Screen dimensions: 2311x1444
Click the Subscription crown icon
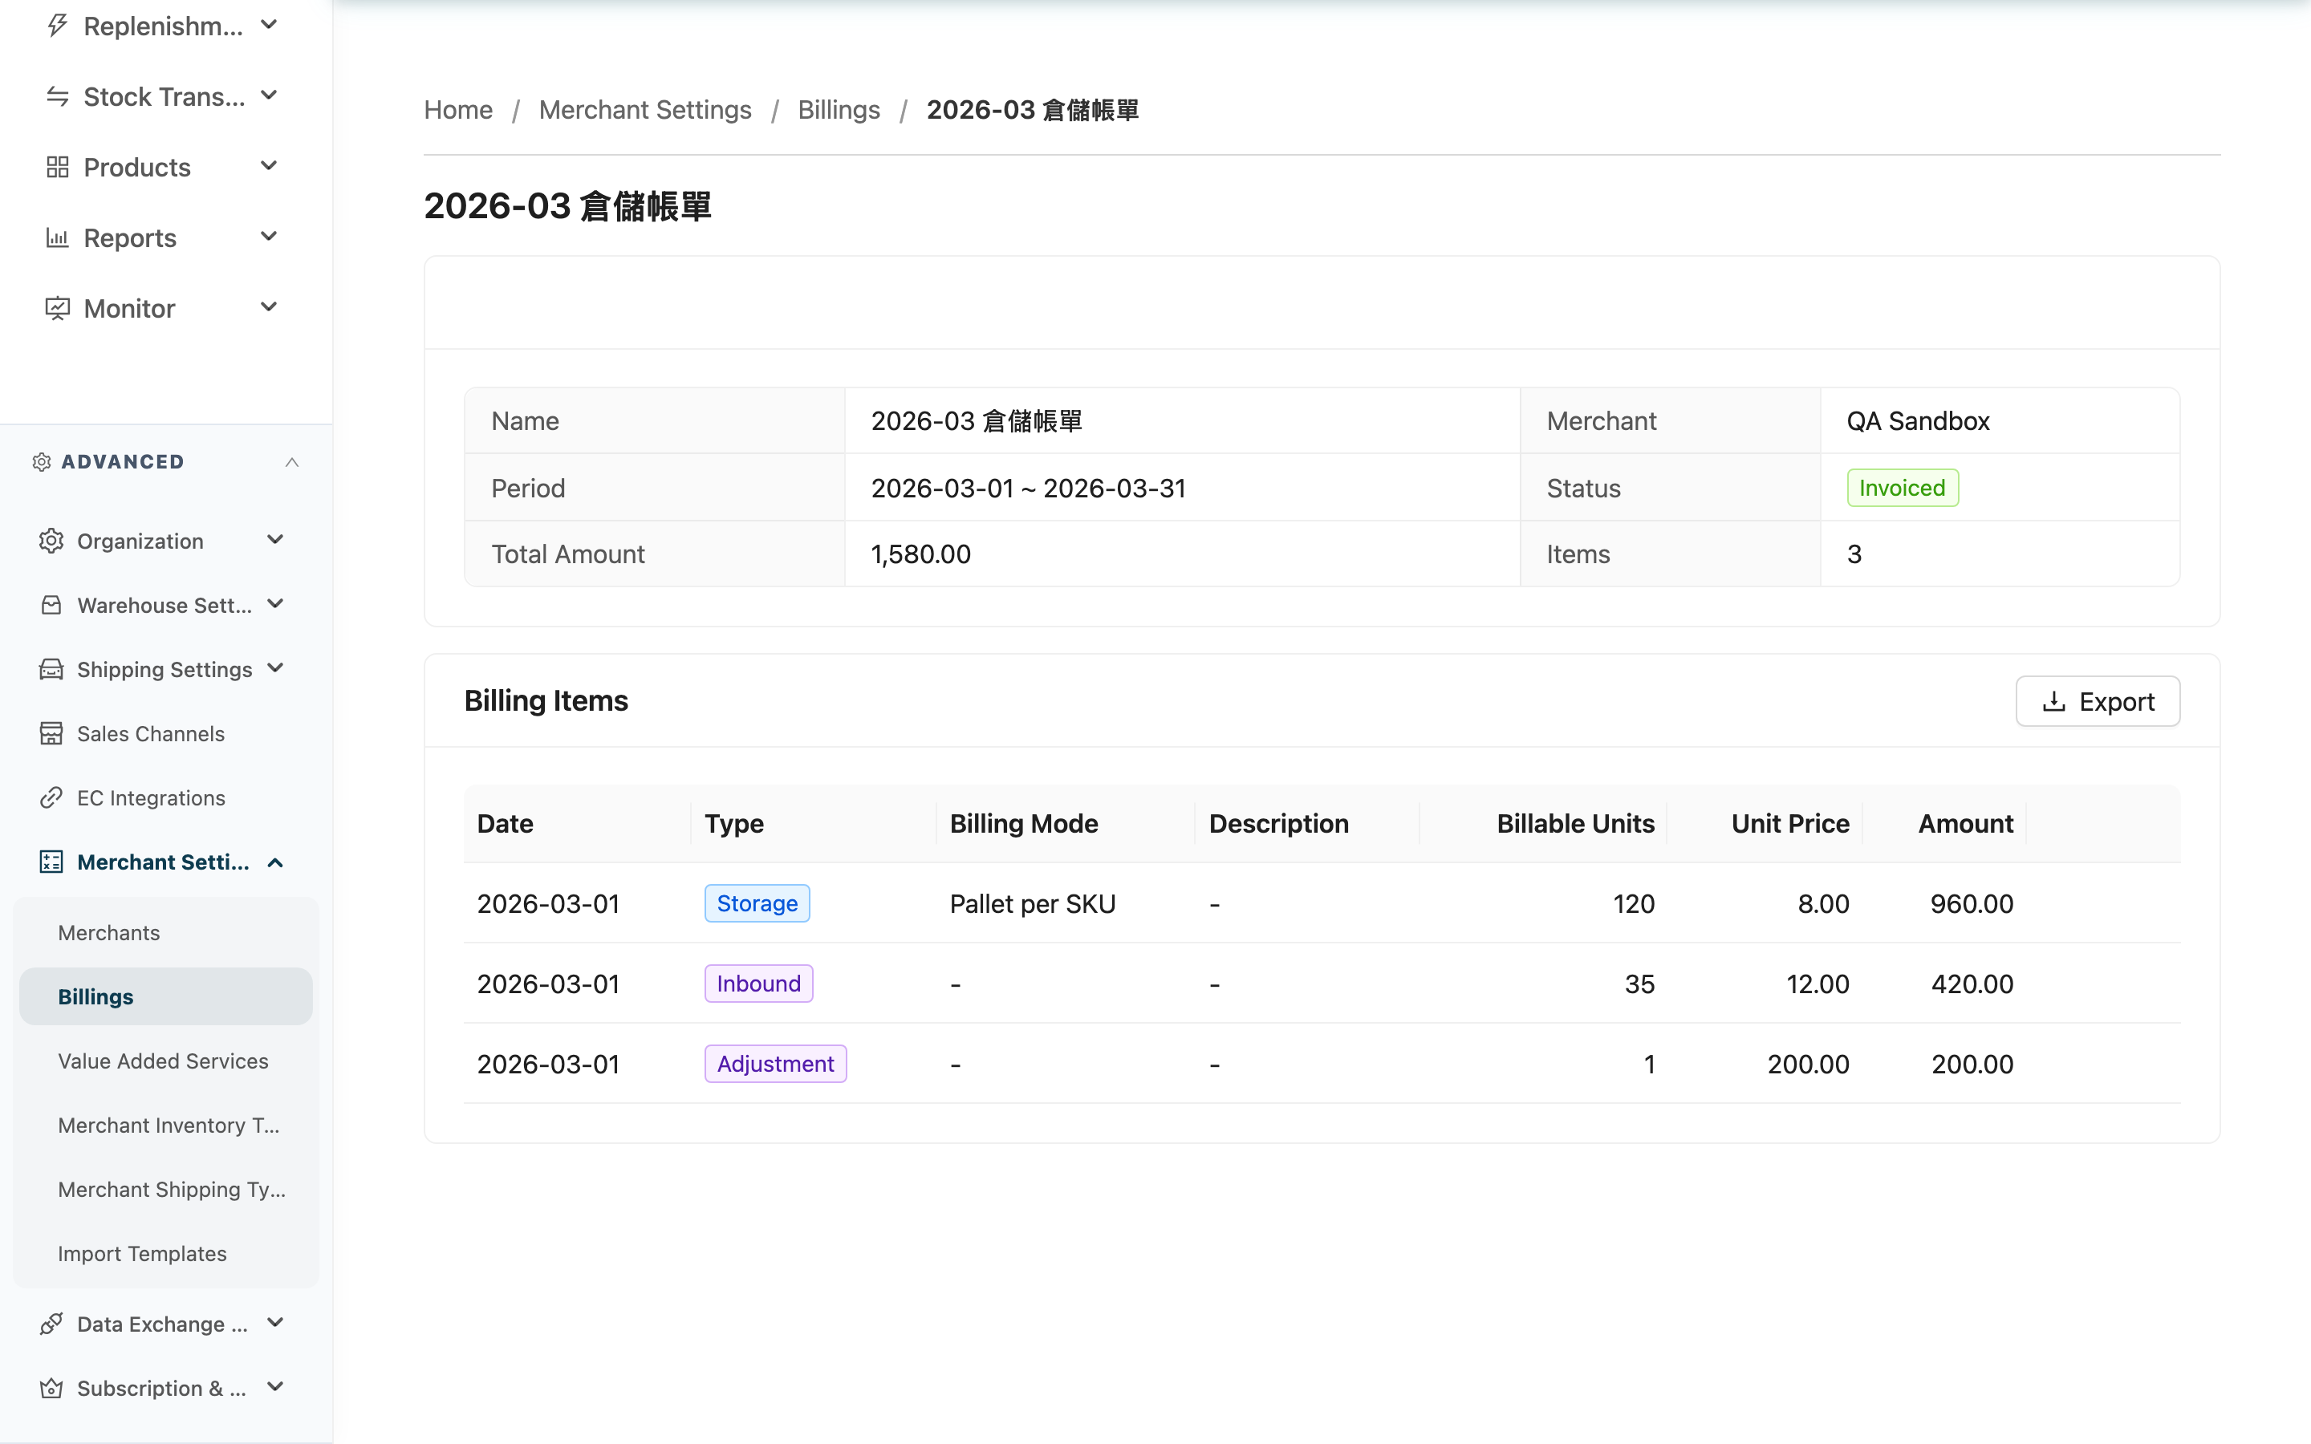pyautogui.click(x=51, y=1388)
